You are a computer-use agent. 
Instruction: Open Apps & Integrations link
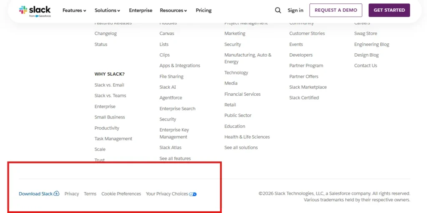pos(180,65)
